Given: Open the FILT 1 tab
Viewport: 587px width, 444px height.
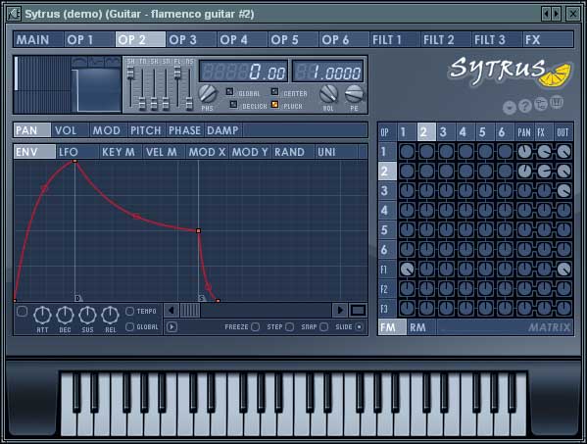Looking at the screenshot, I should [395, 39].
